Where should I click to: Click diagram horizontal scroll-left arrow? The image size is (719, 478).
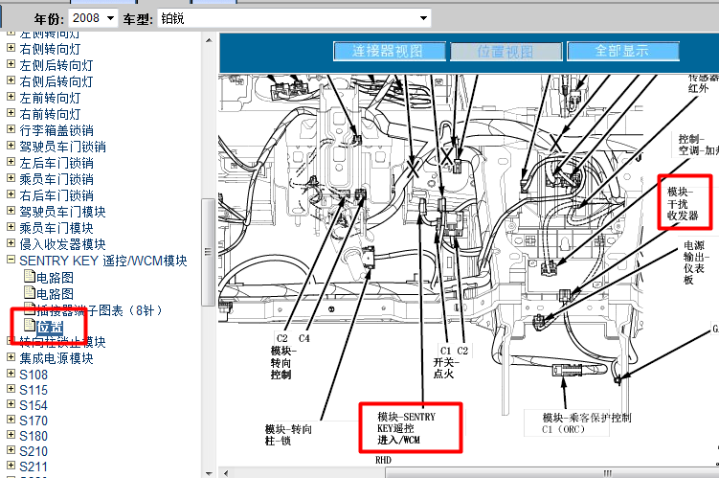(225, 473)
